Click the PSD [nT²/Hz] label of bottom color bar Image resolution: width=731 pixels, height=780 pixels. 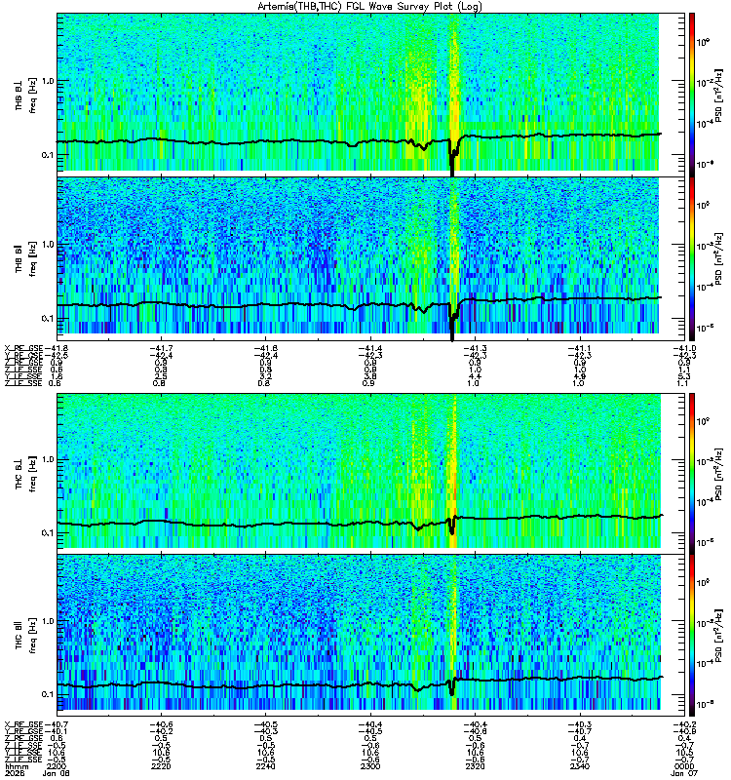(x=718, y=636)
